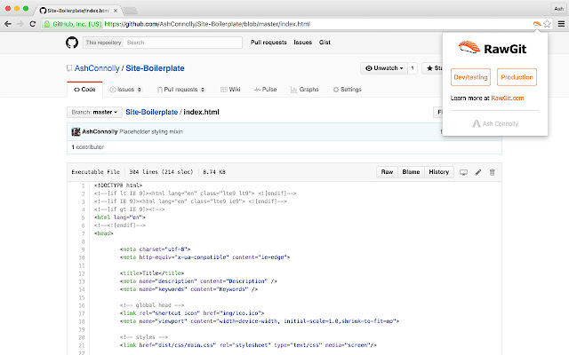The image size is (569, 355).
Task: Reload the page with the refresh icon
Action: click(x=33, y=24)
